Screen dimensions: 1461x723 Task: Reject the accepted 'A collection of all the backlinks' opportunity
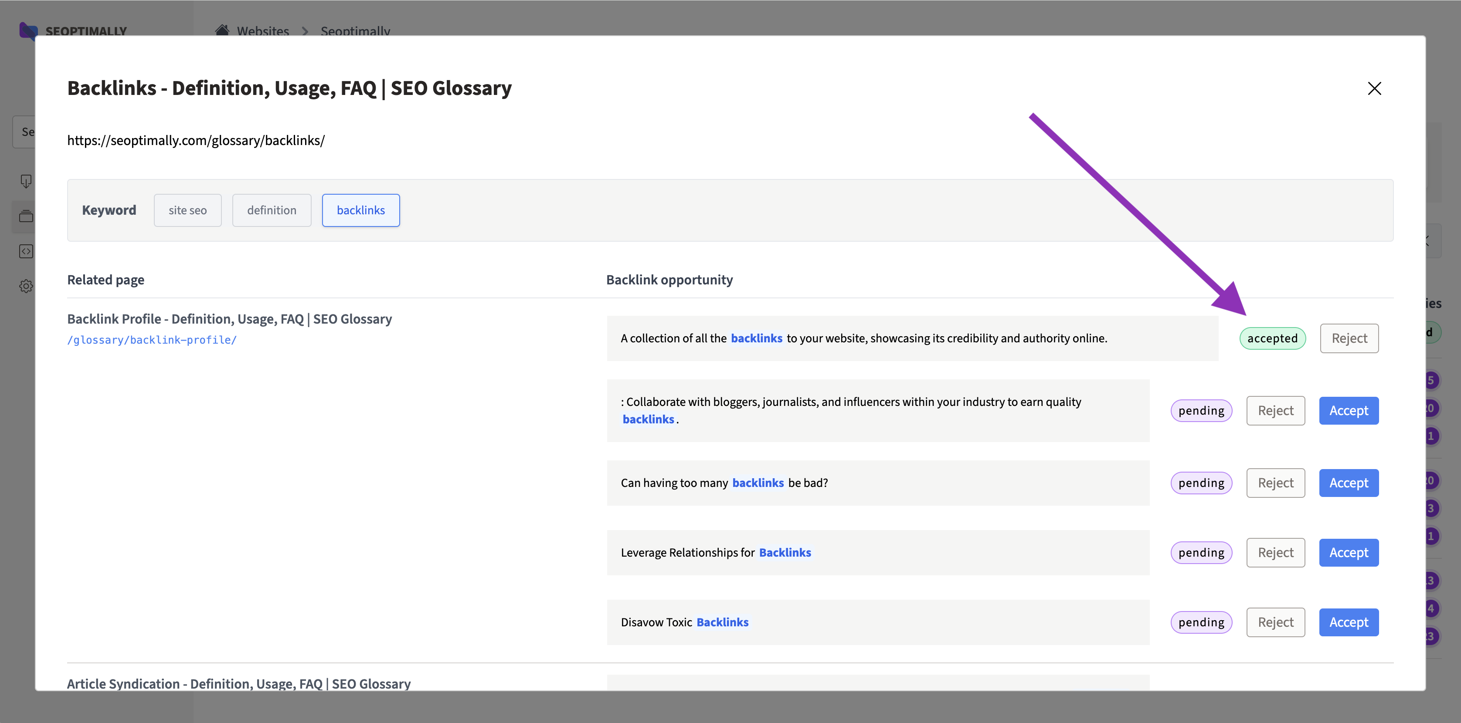click(1349, 338)
